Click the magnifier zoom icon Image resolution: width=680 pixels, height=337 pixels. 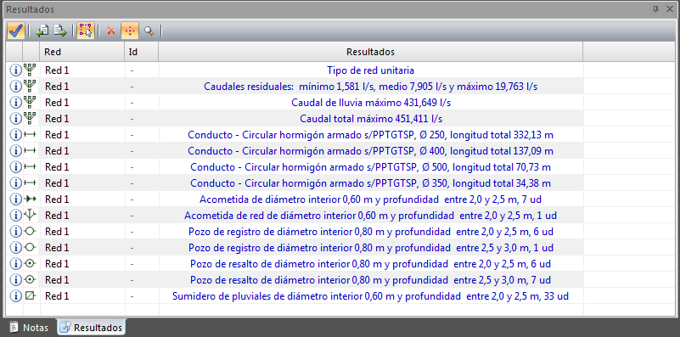point(149,31)
